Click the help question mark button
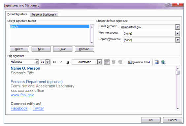 pyautogui.click(x=168, y=5)
